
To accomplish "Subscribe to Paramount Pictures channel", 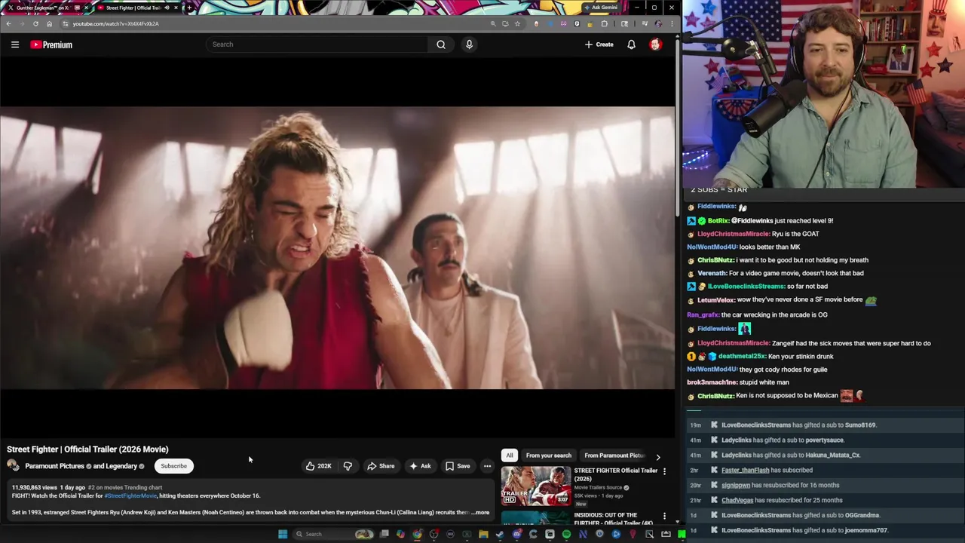I will [x=173, y=466].
